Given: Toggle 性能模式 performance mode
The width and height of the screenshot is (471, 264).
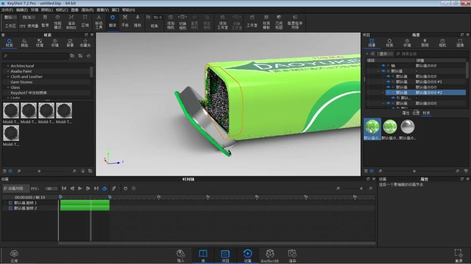Looking at the screenshot, I should (x=58, y=22).
